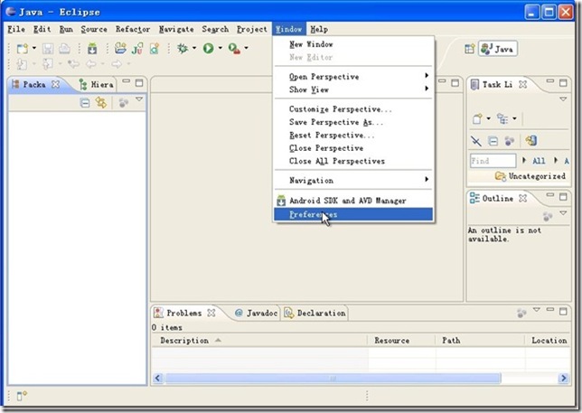Click New Android JUnit test project icon

[137, 49]
